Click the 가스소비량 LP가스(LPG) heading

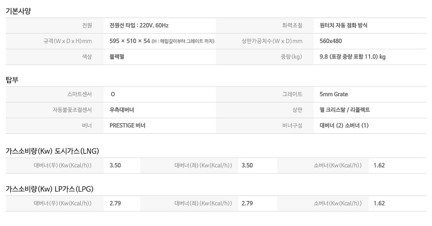point(50,189)
